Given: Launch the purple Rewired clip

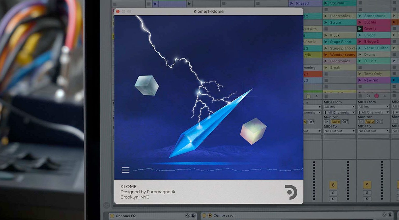Looking at the screenshot, I should coord(360,80).
